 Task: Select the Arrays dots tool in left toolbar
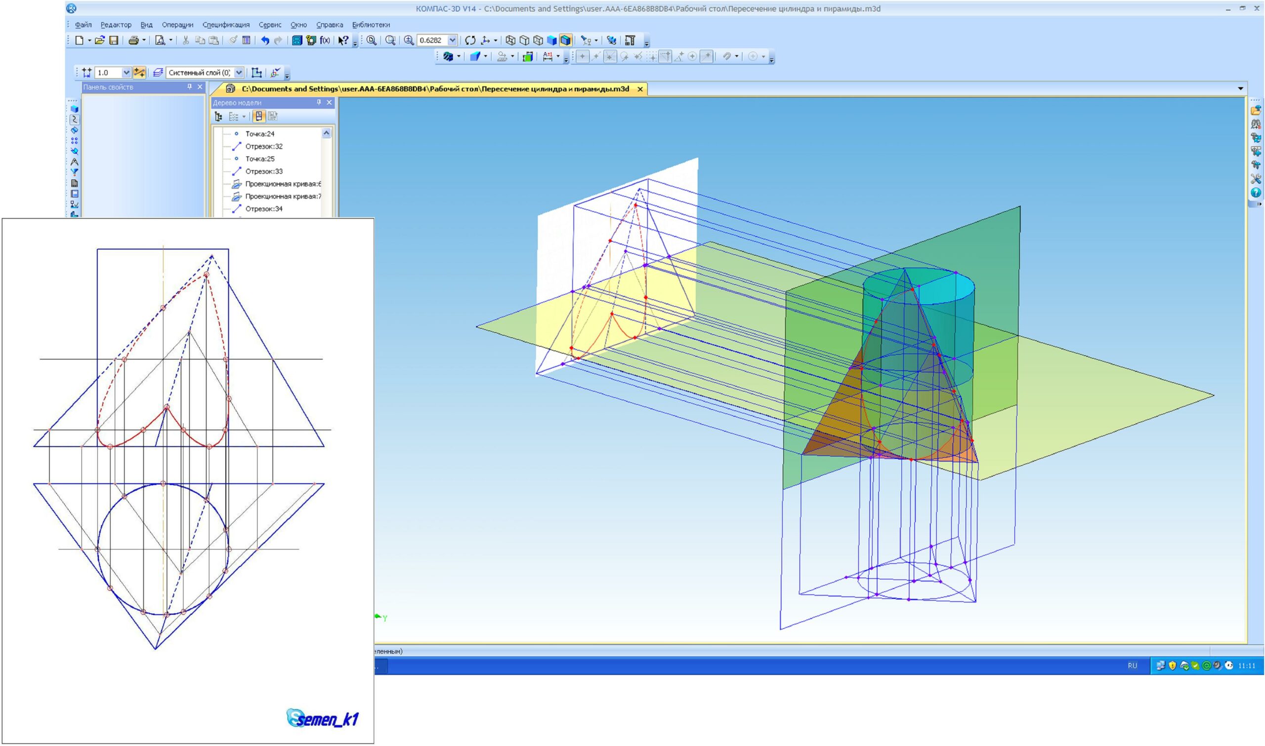click(x=75, y=141)
